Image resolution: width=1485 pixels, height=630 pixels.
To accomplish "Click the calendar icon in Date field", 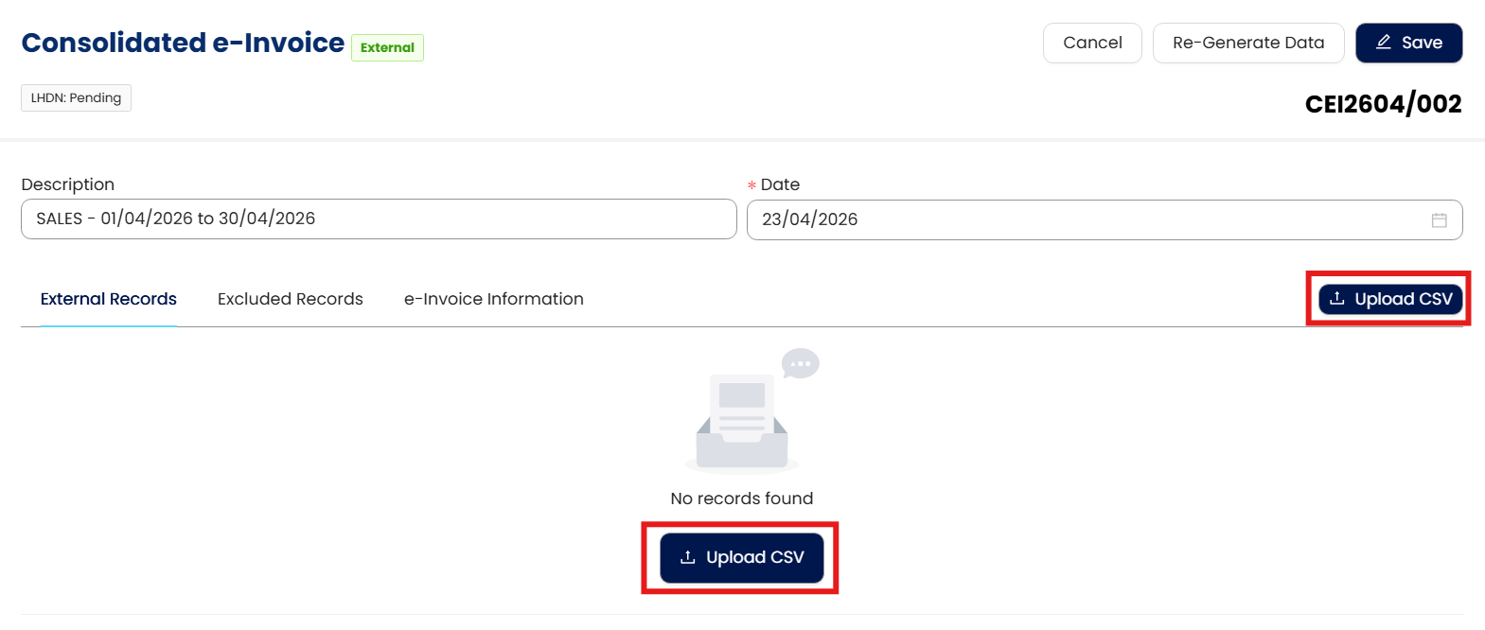I will 1439,220.
